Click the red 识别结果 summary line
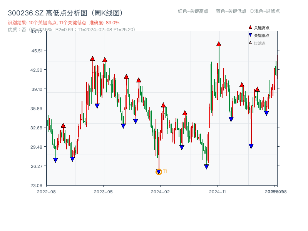Image resolution: width=308 pixels, height=231 pixels. 64,23
